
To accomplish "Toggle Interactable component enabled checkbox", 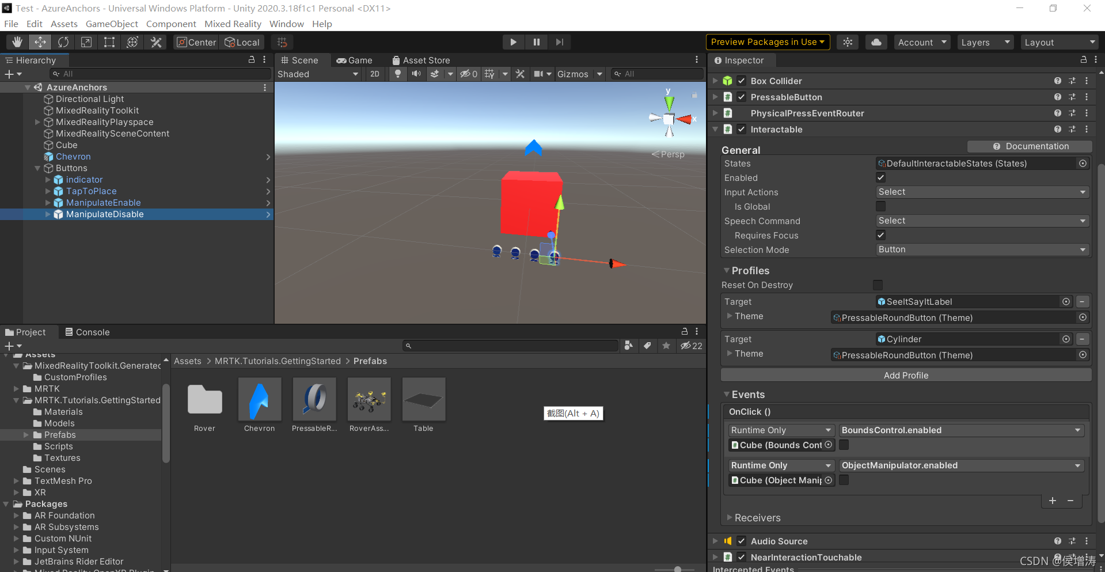I will point(742,130).
